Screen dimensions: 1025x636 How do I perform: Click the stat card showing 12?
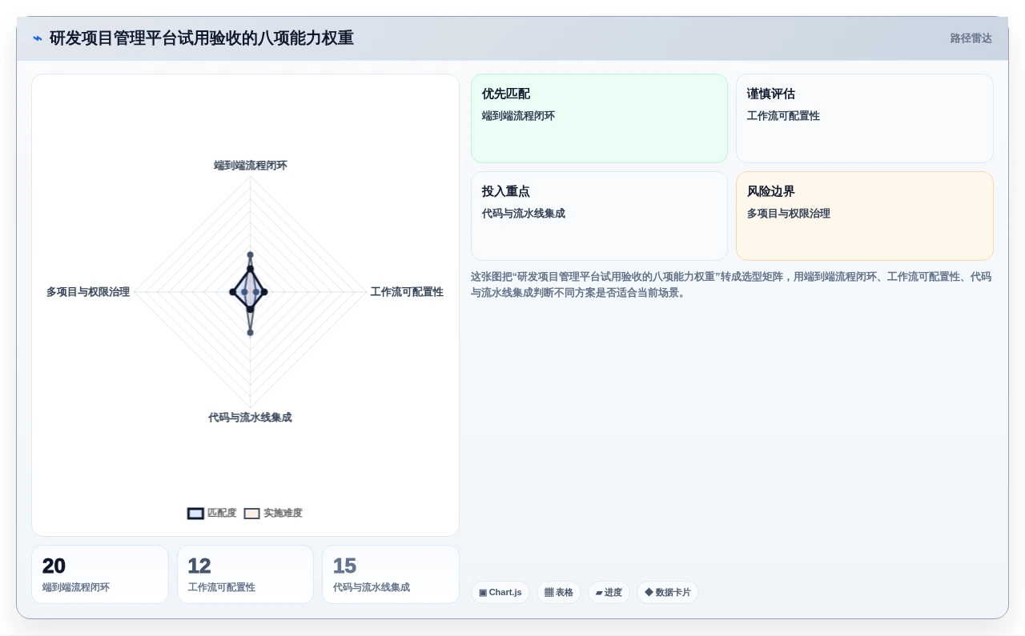[x=245, y=574]
